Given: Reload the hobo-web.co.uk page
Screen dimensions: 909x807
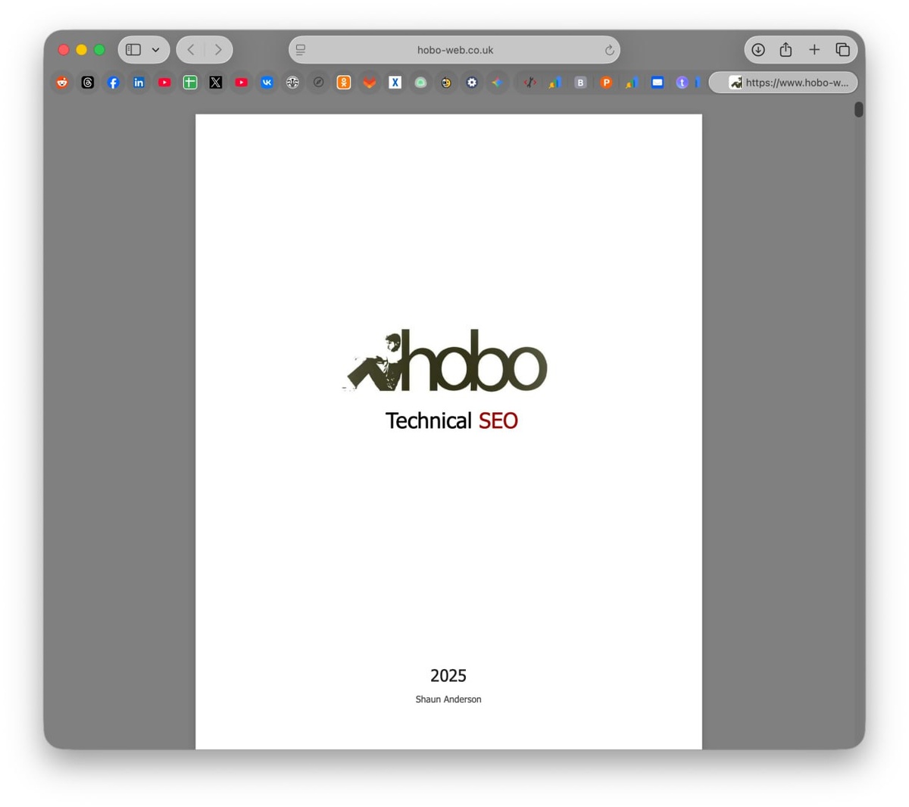Looking at the screenshot, I should 609,50.
